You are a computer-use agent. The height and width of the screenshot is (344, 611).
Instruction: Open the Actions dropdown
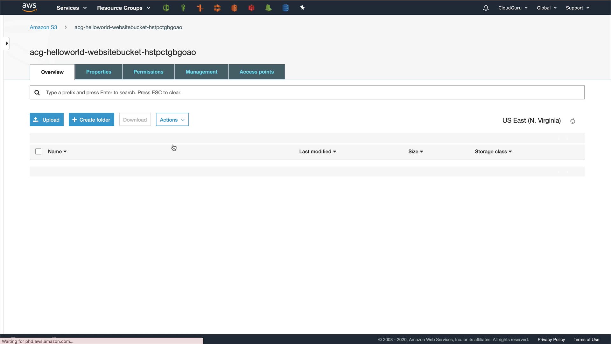(172, 120)
